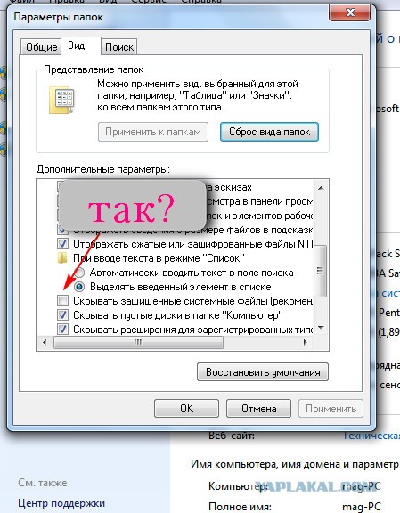The height and width of the screenshot is (513, 400).
Task: Click folder icon beside При вводе текста
Action: pos(62,258)
